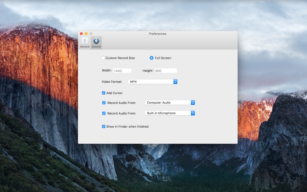The width and height of the screenshot is (307, 192).
Task: Close the Preferences window with red button
Action: click(x=81, y=34)
